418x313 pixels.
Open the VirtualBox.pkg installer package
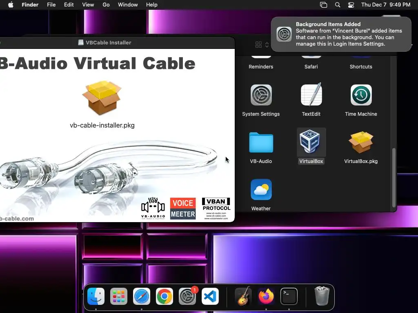pos(361,142)
